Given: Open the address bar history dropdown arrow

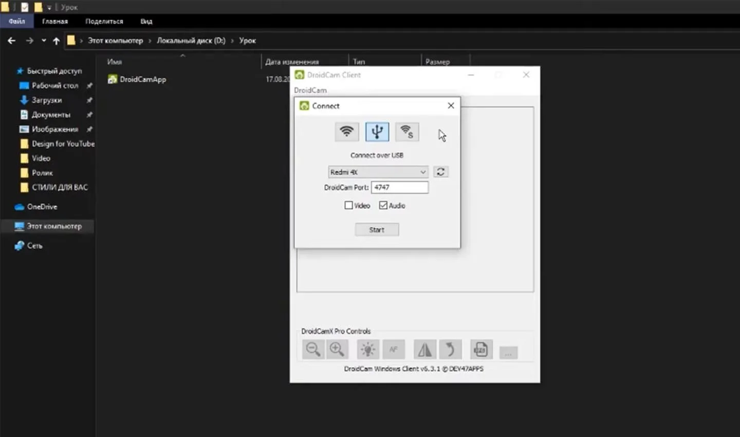Looking at the screenshot, I should click(x=44, y=40).
